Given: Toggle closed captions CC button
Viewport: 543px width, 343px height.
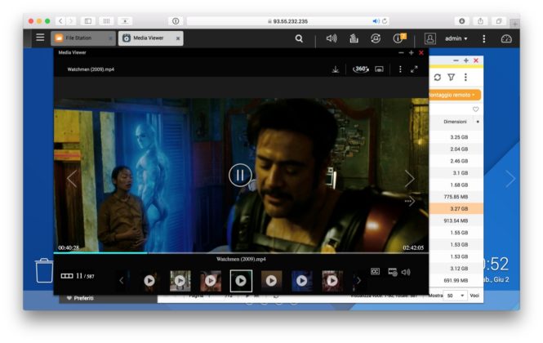Looking at the screenshot, I should [376, 271].
